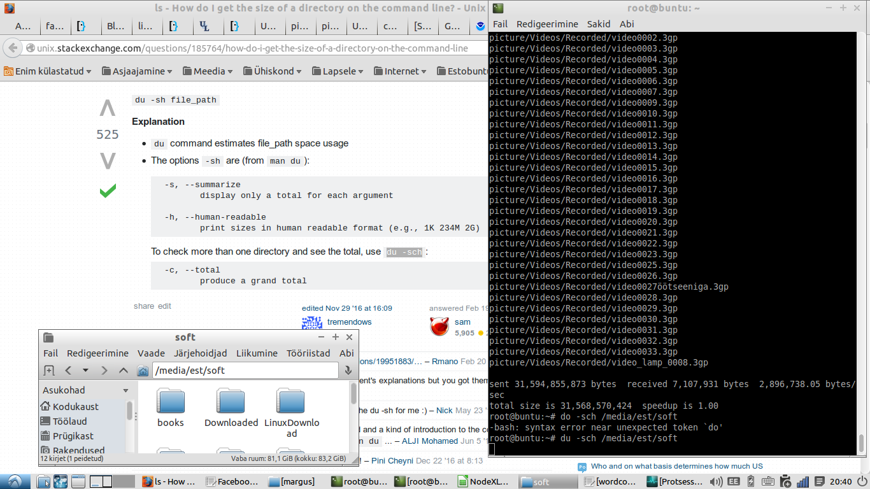Click Firefox's back arrow button
This screenshot has width=870, height=489.
pyautogui.click(x=12, y=48)
